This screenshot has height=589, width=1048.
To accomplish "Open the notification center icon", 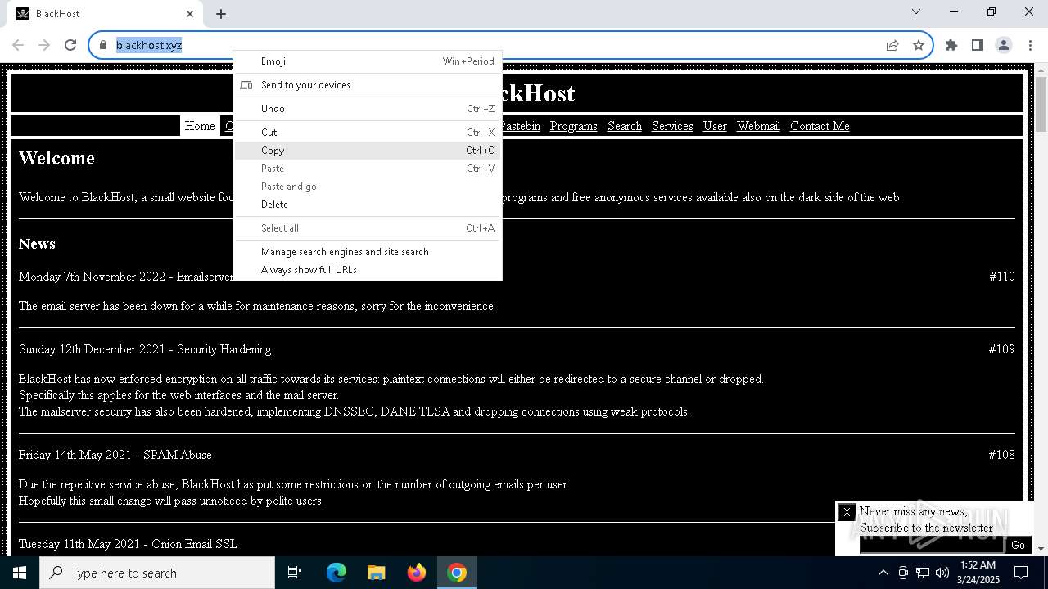I will (1021, 573).
